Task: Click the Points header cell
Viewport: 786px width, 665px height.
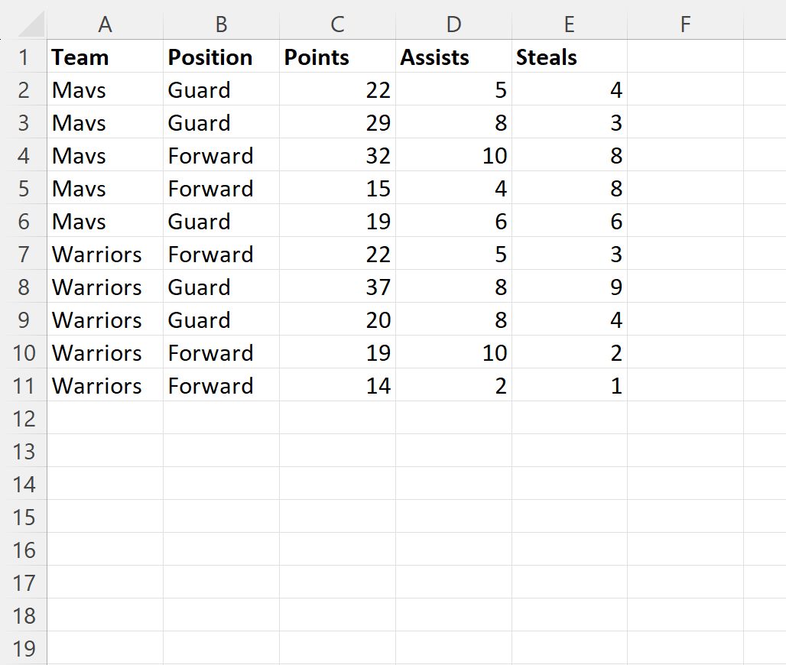Action: (x=337, y=57)
